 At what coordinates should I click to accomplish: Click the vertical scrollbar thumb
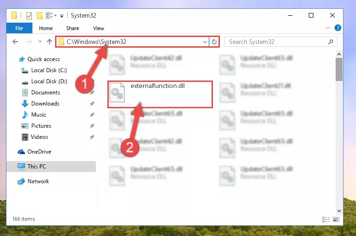[339, 69]
